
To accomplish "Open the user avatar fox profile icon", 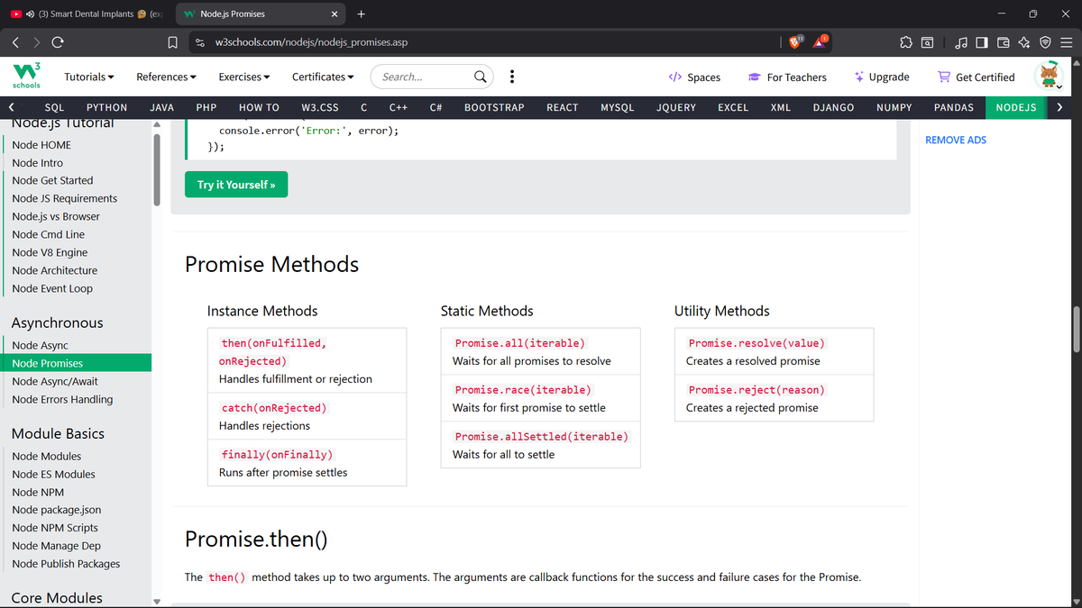I will tap(1050, 76).
